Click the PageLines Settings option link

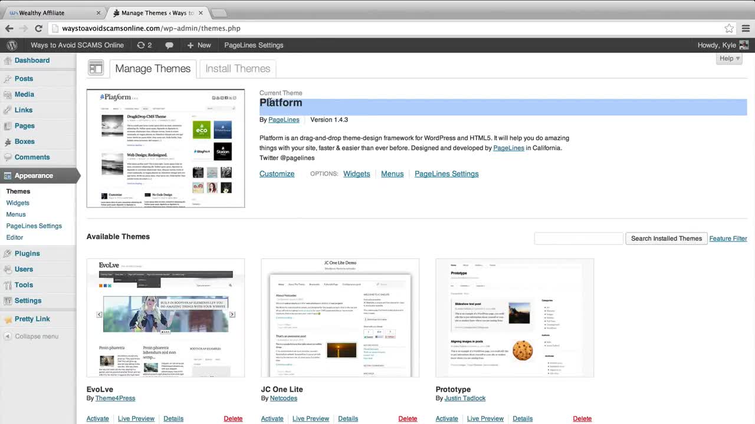[447, 174]
